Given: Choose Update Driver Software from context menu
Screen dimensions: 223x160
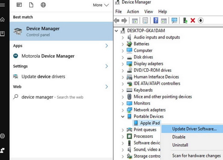Looking at the screenshot, I should pos(194,129).
